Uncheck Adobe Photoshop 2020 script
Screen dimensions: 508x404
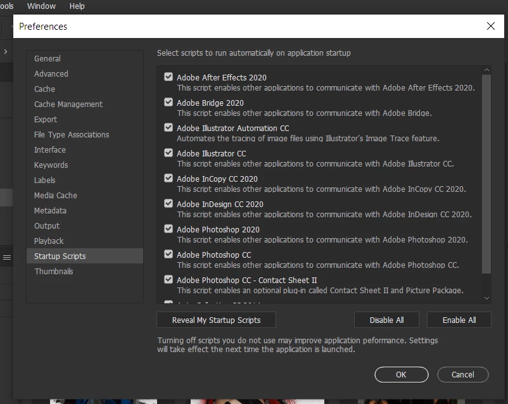coord(168,229)
